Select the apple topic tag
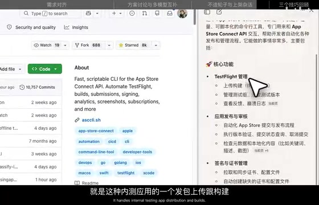319x205 pixels. (128, 131)
